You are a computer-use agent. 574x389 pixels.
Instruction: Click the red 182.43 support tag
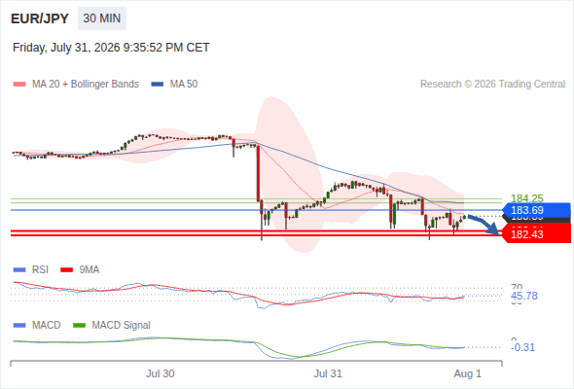pyautogui.click(x=536, y=234)
